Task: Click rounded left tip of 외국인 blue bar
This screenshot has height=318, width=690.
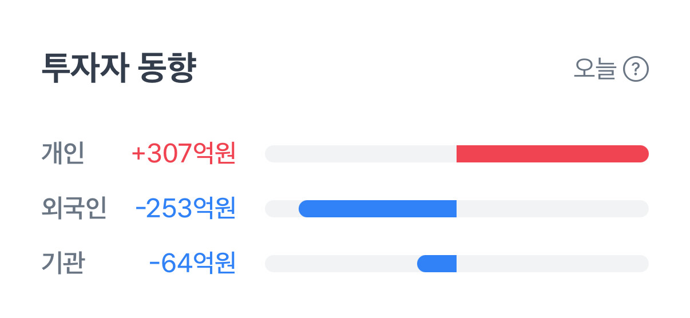Action: pyautogui.click(x=304, y=209)
